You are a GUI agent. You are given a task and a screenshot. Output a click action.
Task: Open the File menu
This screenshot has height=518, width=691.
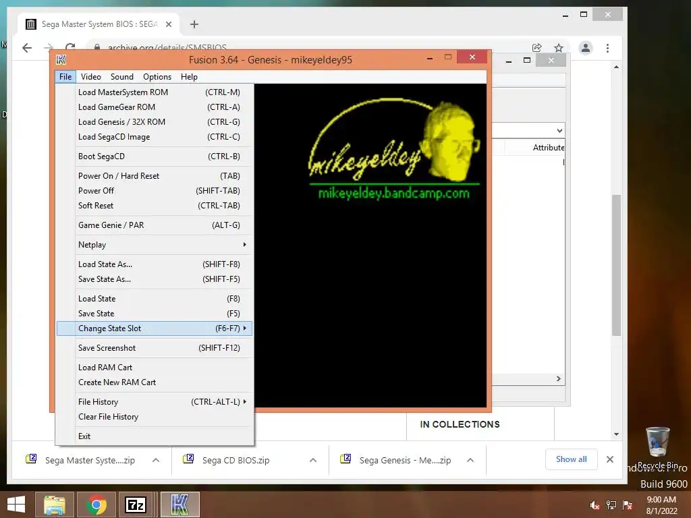pyautogui.click(x=65, y=77)
